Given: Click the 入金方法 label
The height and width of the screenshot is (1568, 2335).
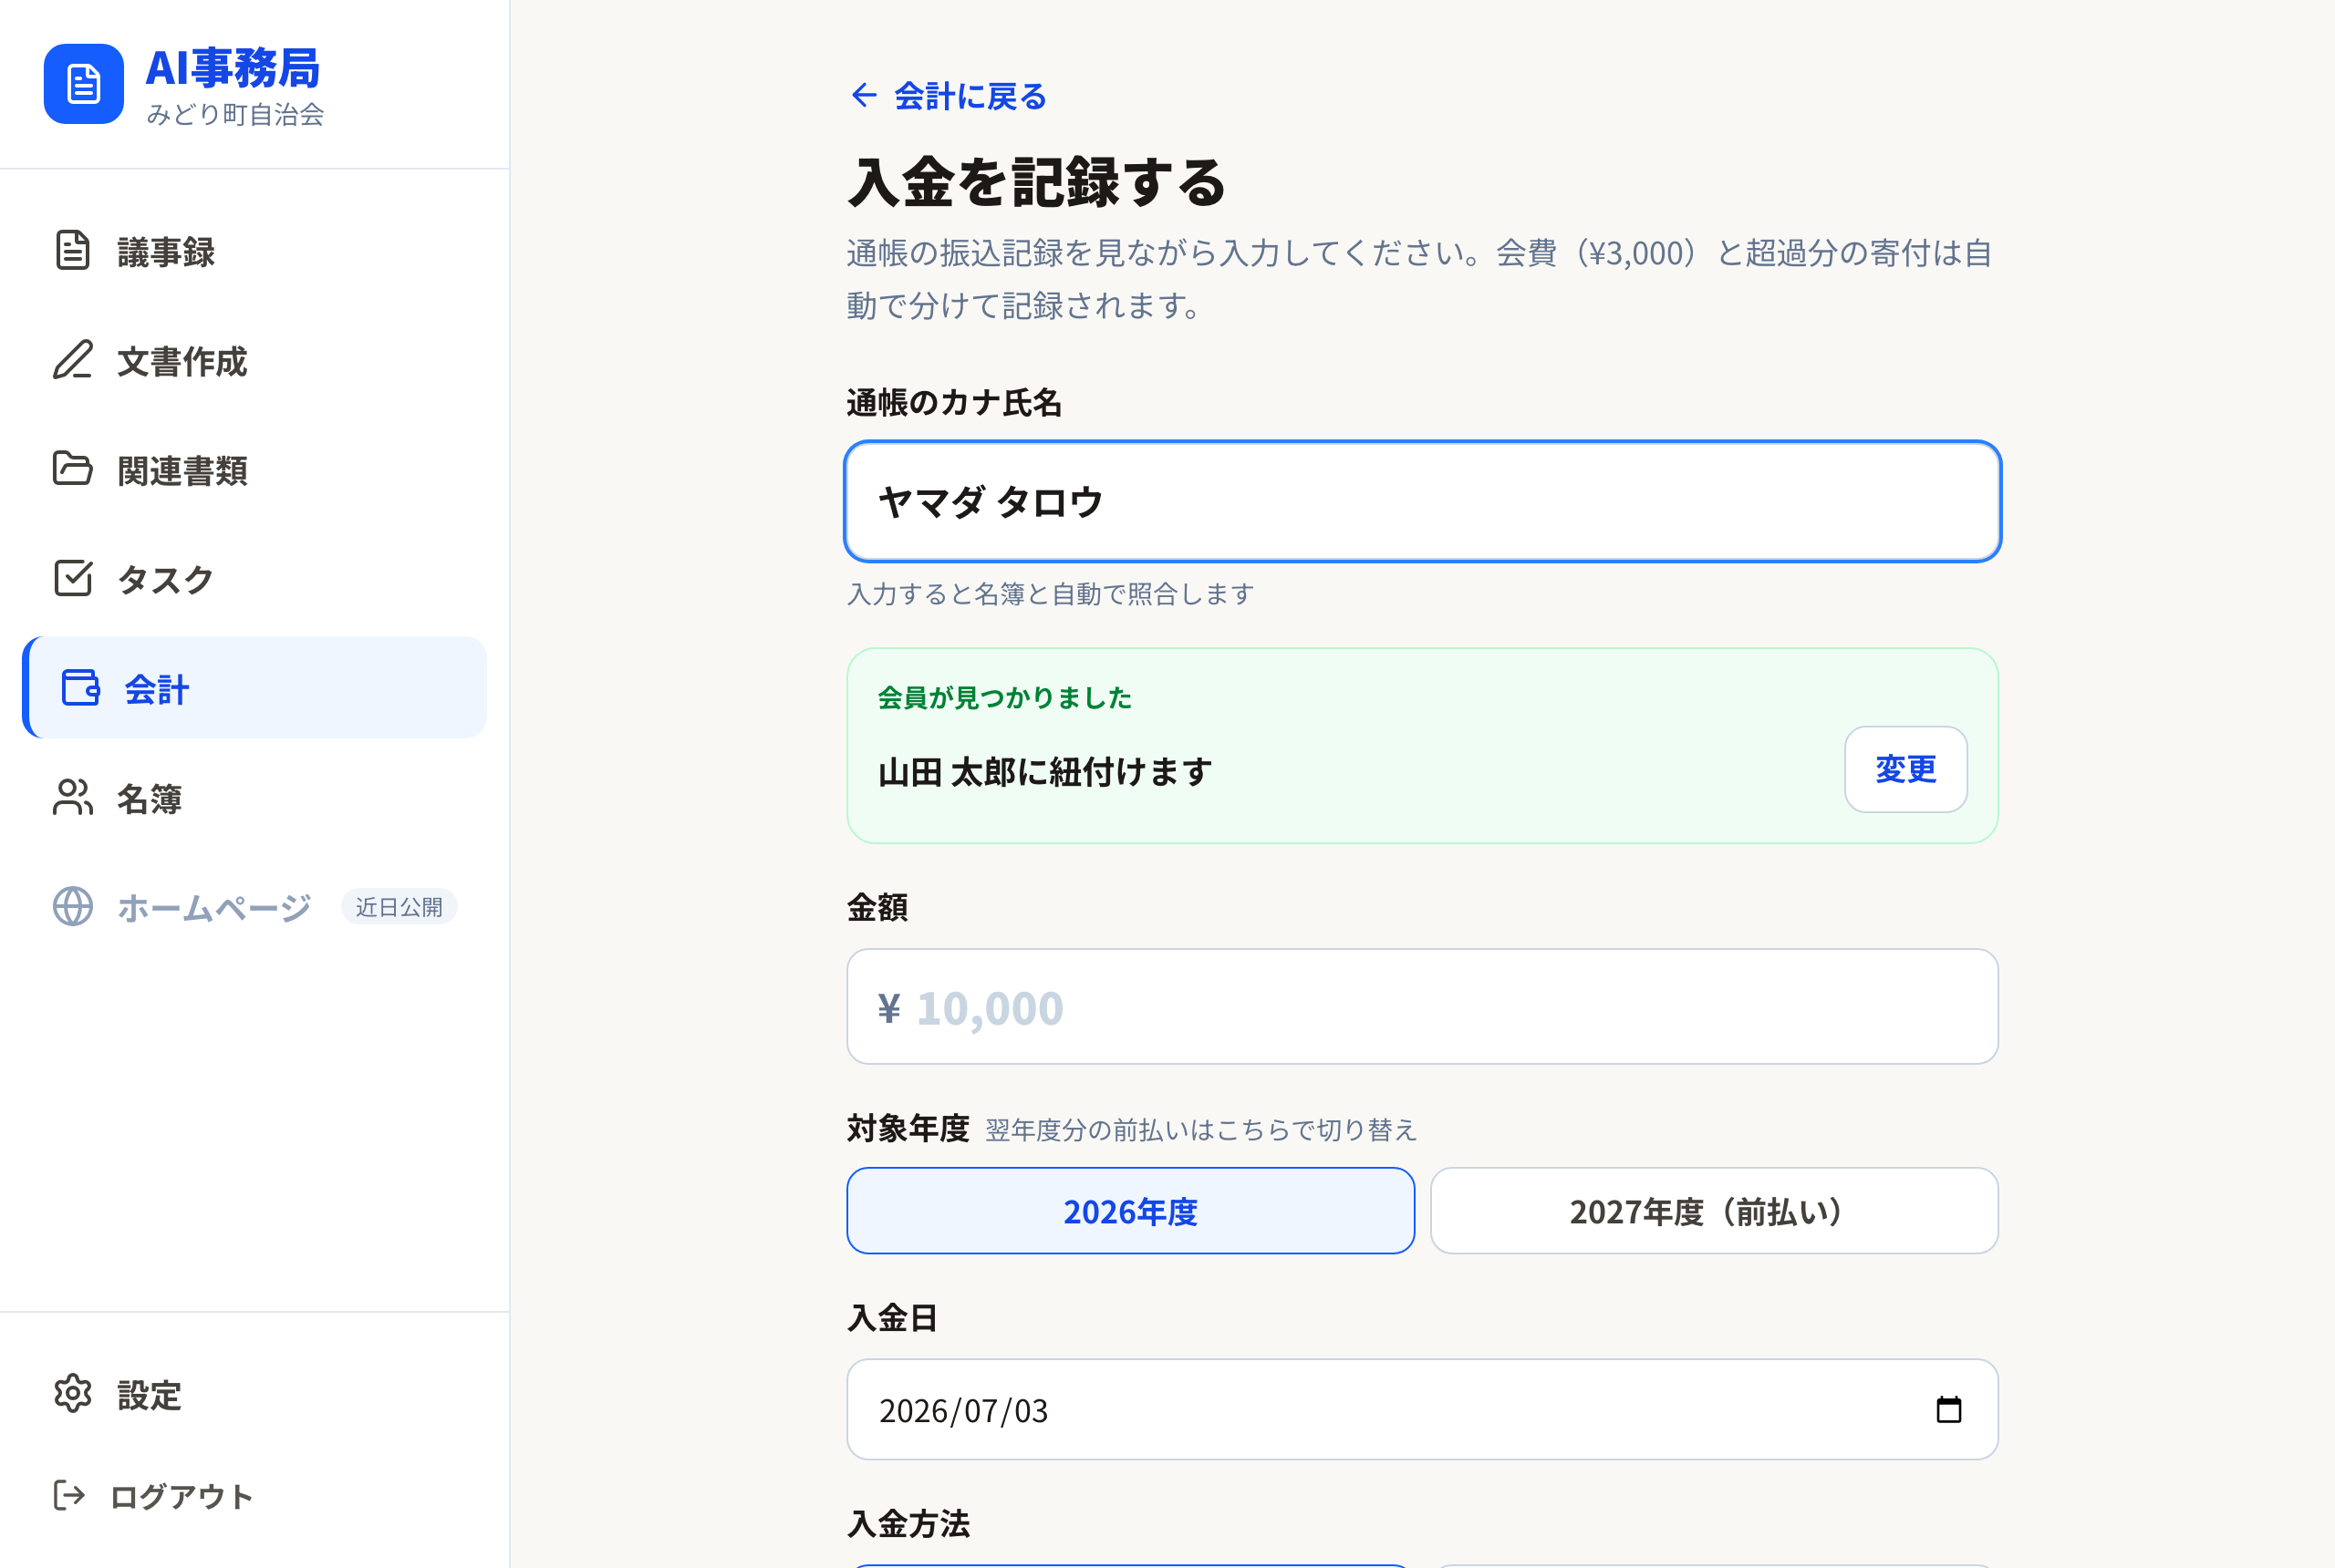Looking at the screenshot, I should point(908,1524).
